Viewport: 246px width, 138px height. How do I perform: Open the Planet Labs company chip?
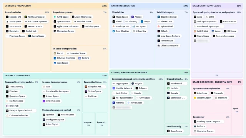click(165, 21)
